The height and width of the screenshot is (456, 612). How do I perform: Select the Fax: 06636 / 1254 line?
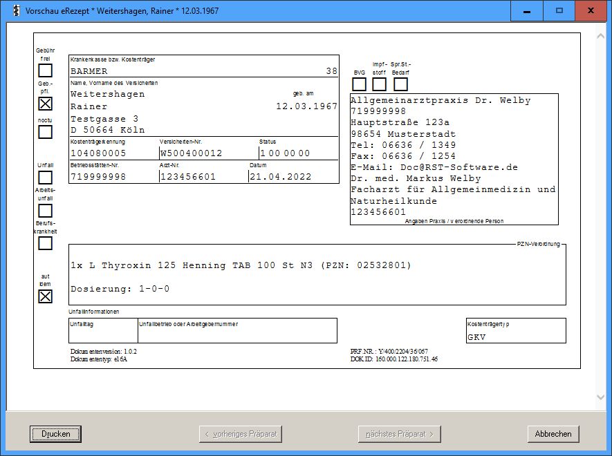403,156
